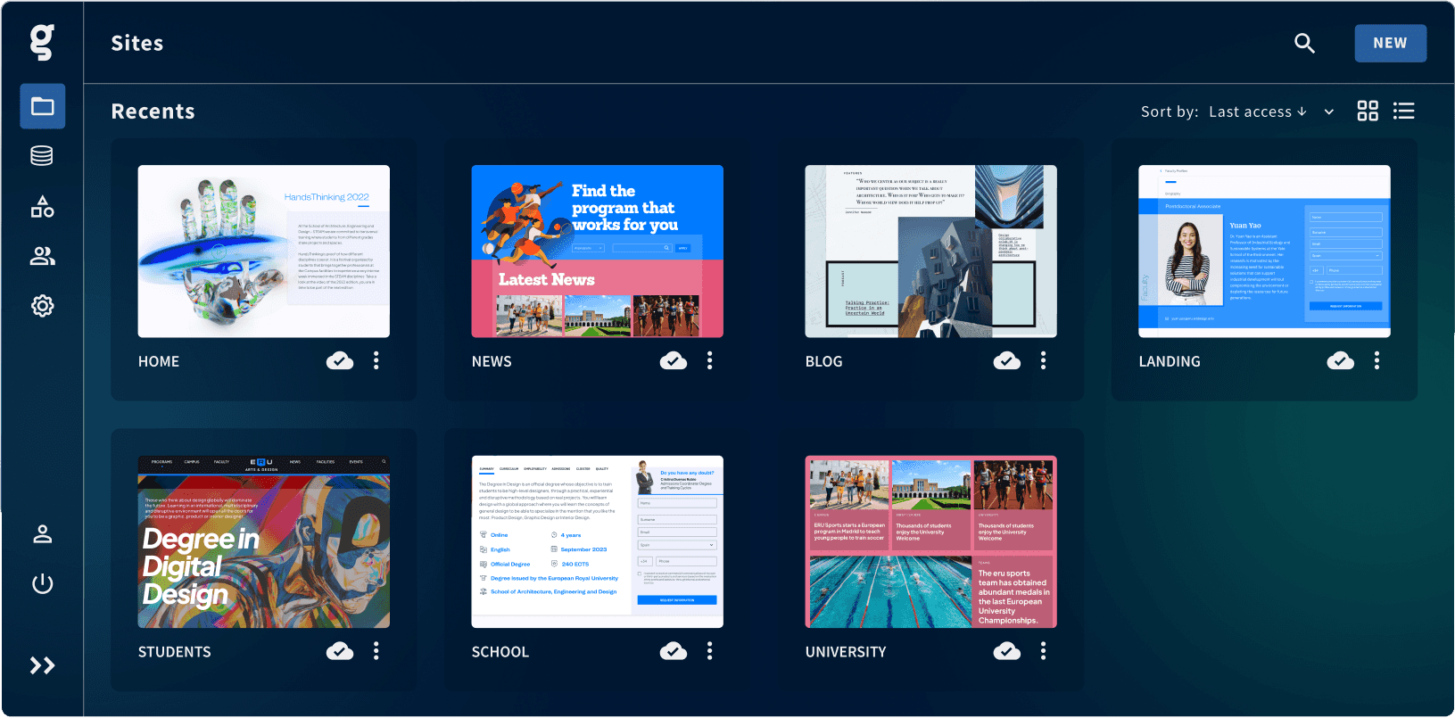Open the three-dot menu for STUDENTS
The height and width of the screenshot is (718, 1455).
376,651
